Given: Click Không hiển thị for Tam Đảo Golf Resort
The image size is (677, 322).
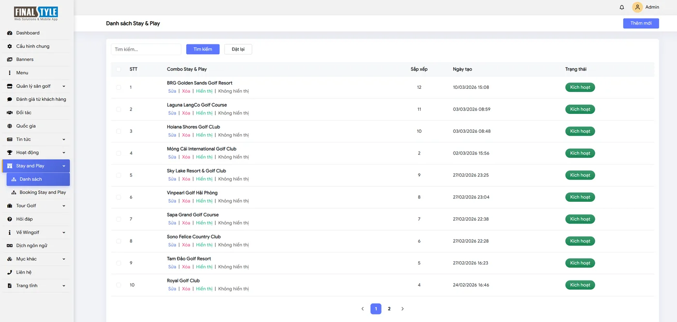Looking at the screenshot, I should coord(234,267).
